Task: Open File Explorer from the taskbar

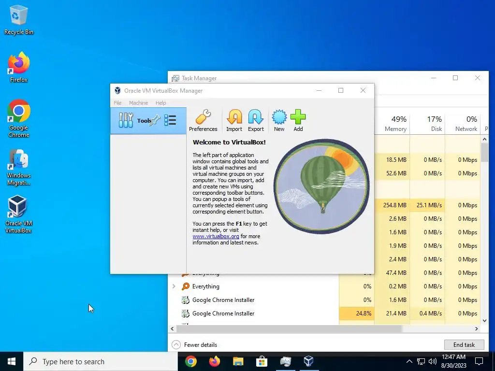Action: [238, 361]
